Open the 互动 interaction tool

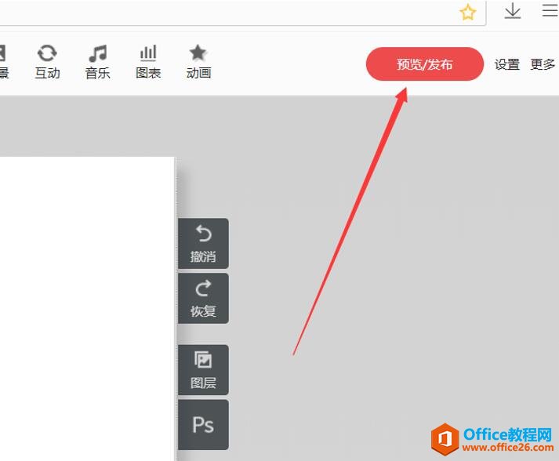click(x=47, y=62)
